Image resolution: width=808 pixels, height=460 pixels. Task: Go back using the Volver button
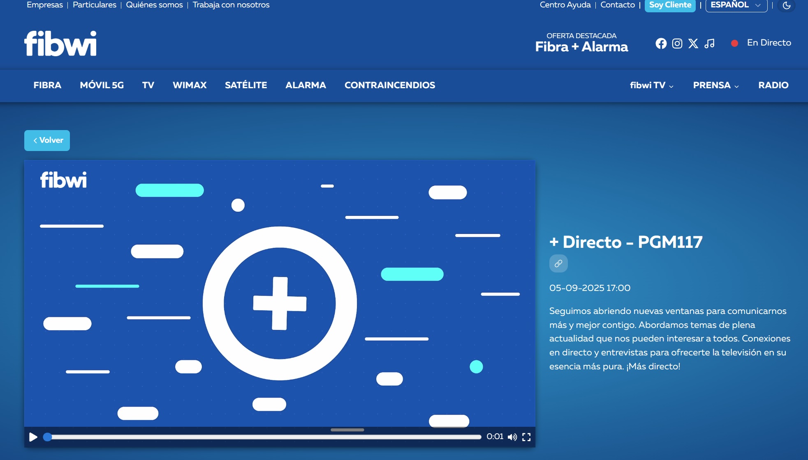pyautogui.click(x=47, y=140)
